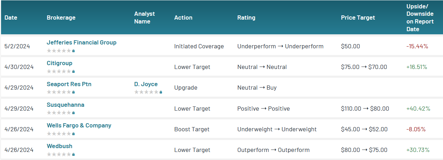
Task: Sort by the Brokerage column header
Action: click(x=61, y=18)
